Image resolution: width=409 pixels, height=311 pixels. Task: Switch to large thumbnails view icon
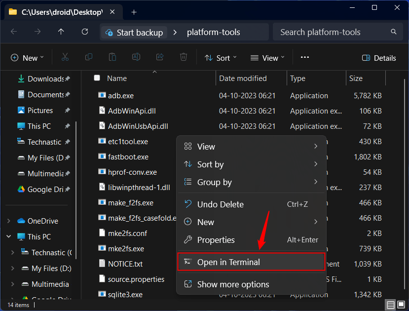(x=401, y=305)
